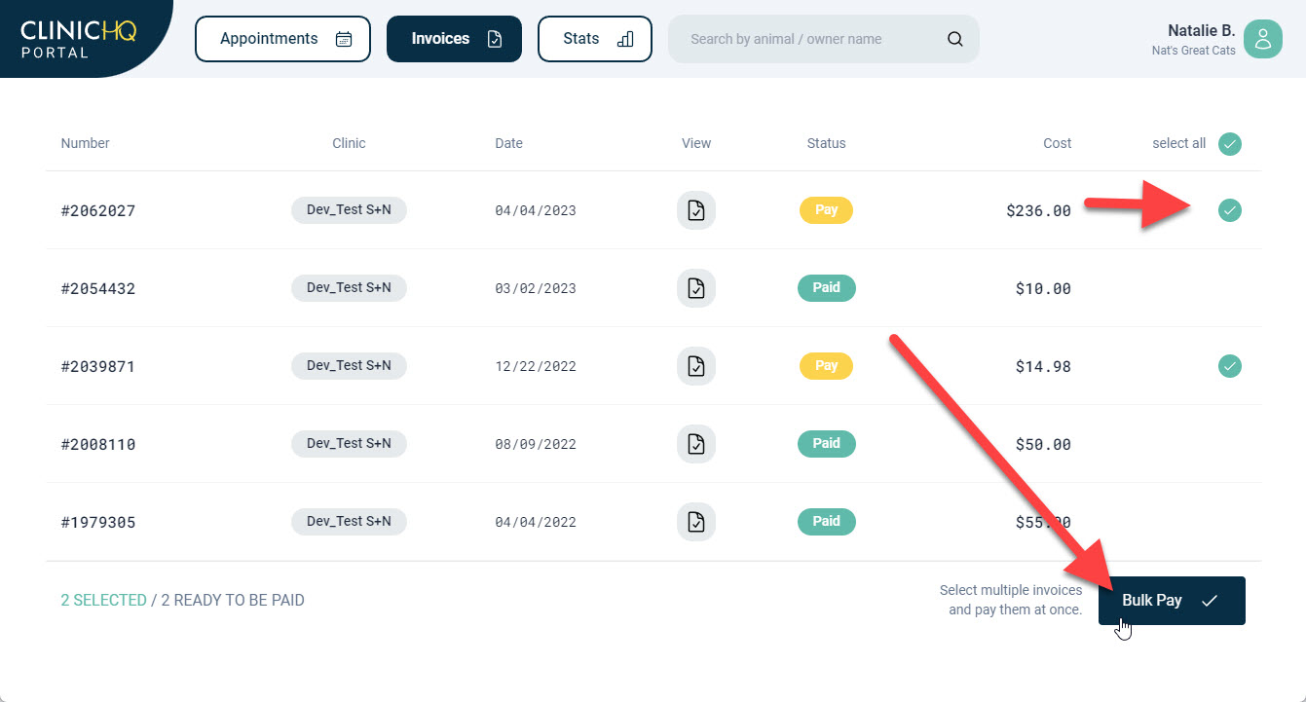The width and height of the screenshot is (1306, 702).
Task: Click the Paid badge for invoice #2008110
Action: tap(826, 444)
